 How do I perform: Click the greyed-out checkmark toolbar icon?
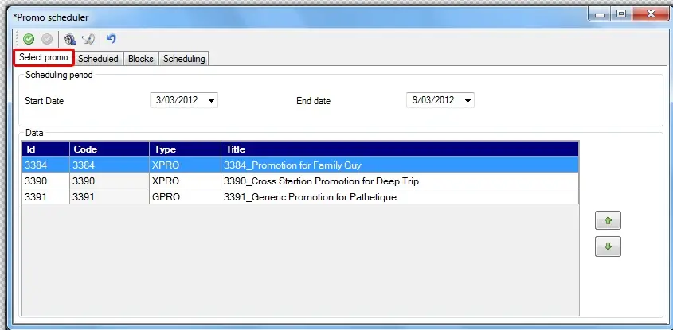coord(47,38)
